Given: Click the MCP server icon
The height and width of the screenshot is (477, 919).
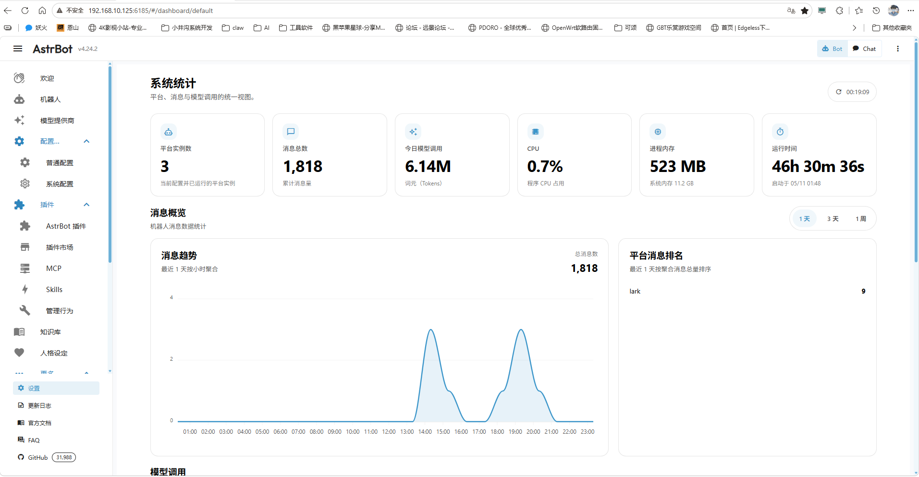Looking at the screenshot, I should 25,269.
